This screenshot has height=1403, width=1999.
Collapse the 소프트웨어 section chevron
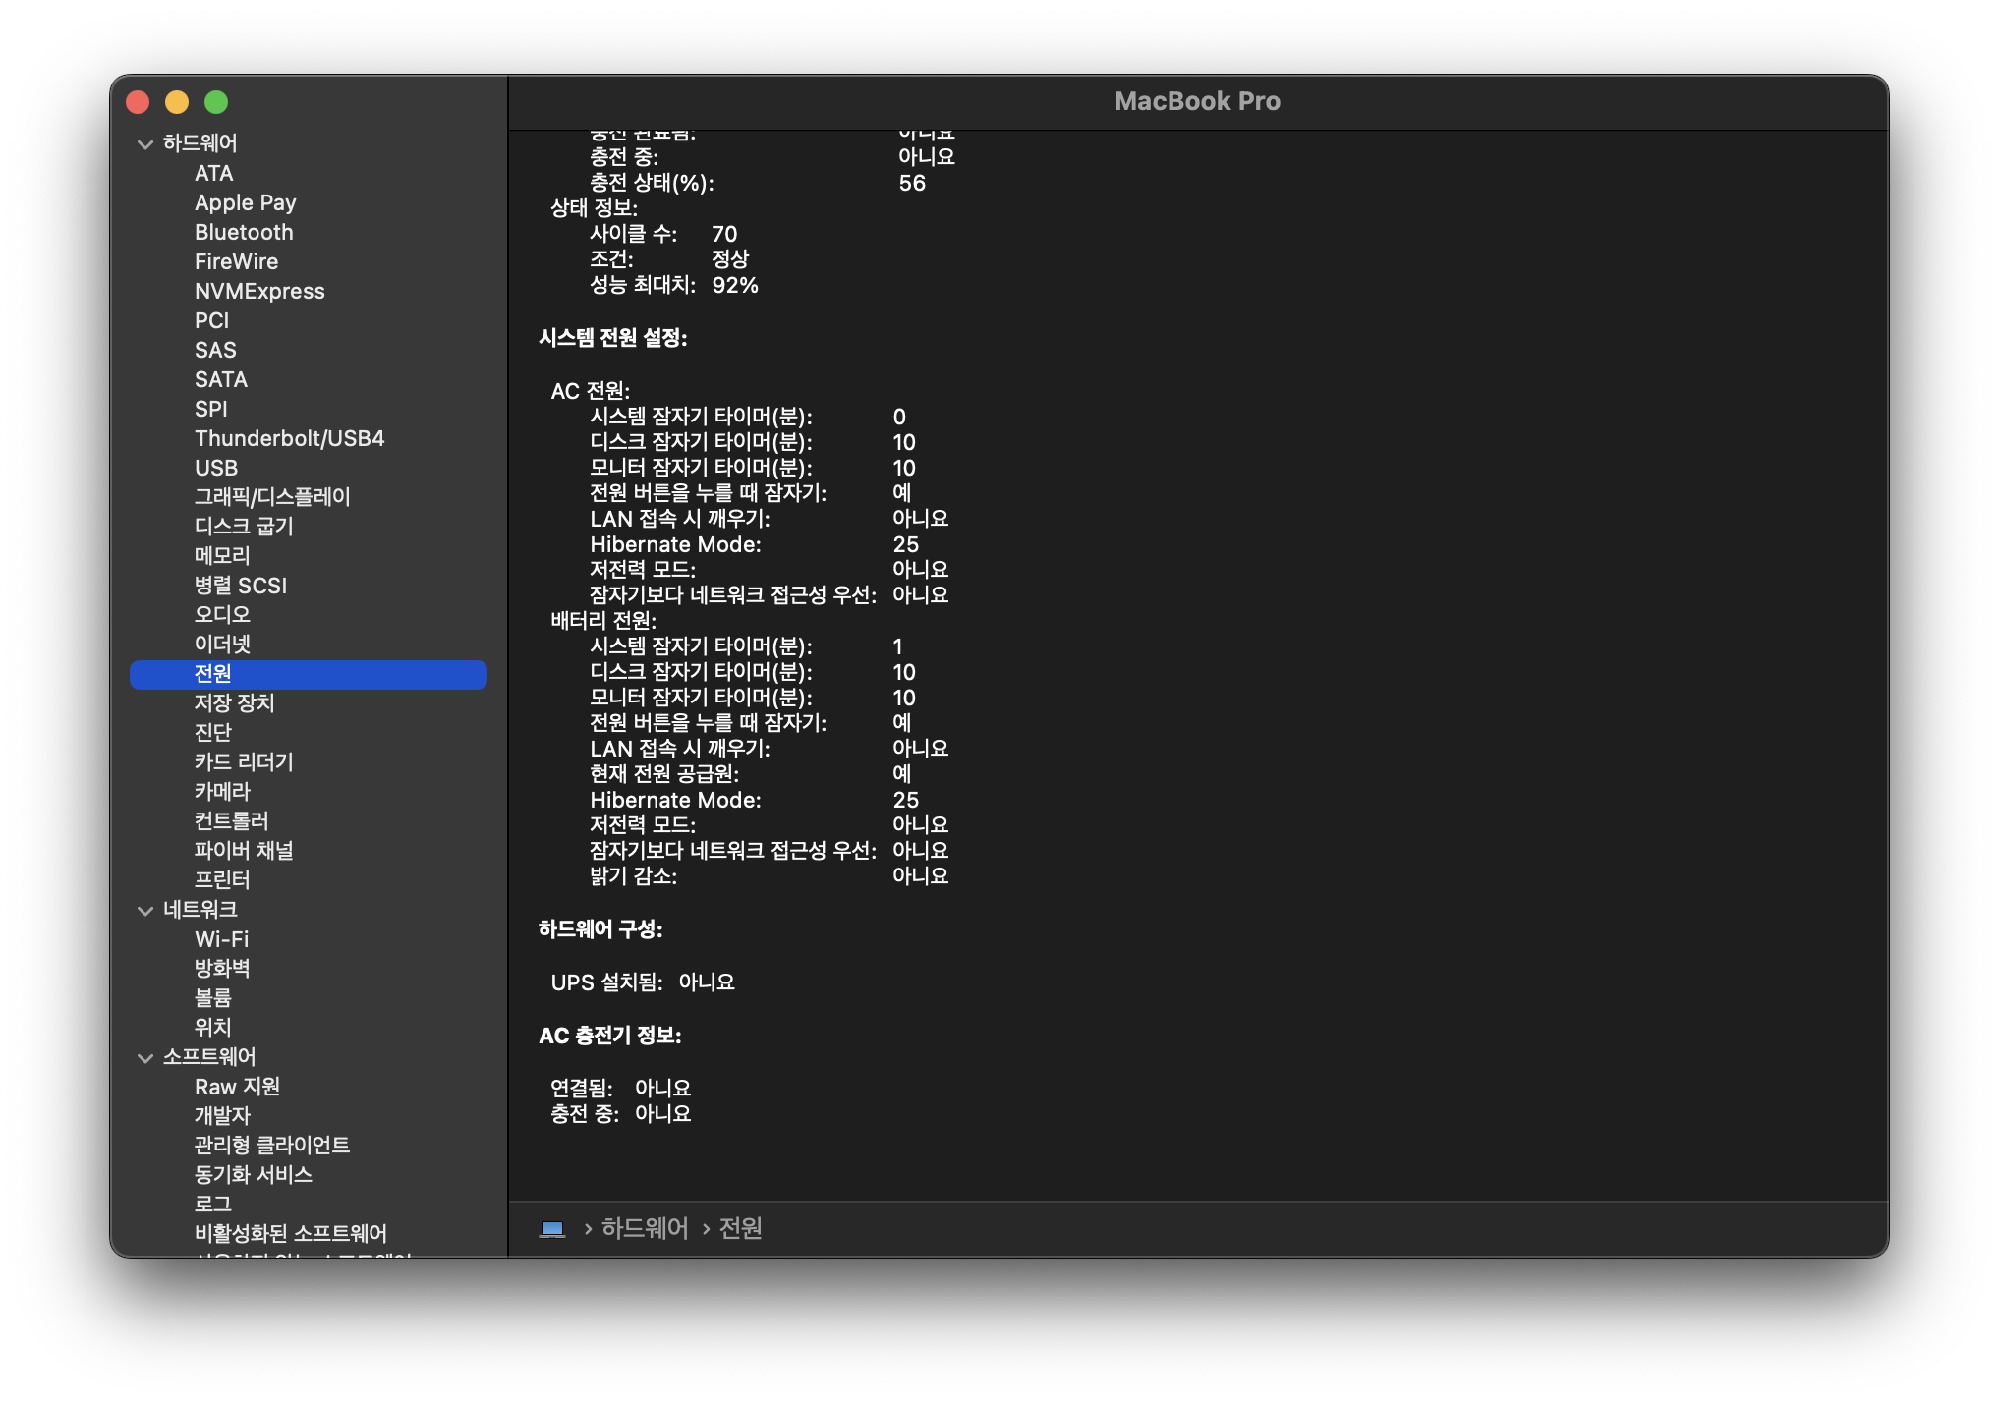click(145, 1058)
